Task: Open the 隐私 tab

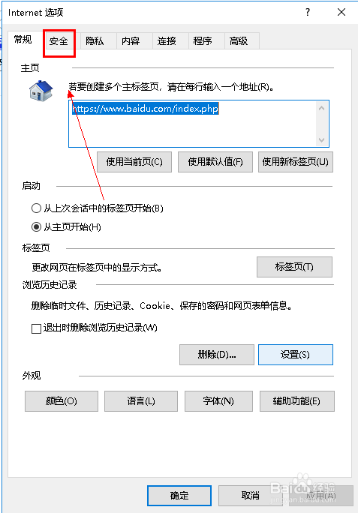Action: [95, 41]
